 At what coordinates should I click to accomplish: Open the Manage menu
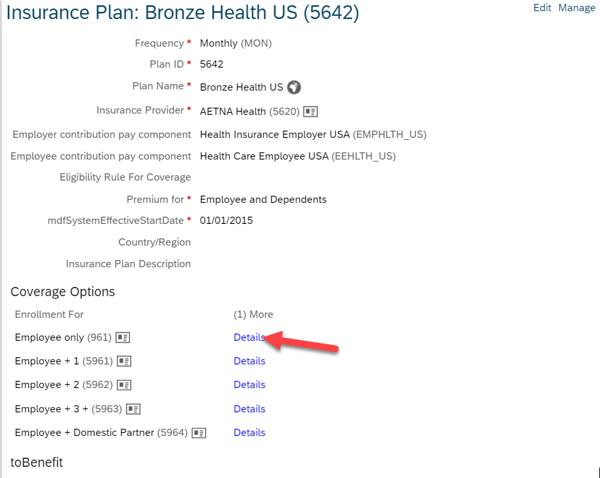(576, 8)
